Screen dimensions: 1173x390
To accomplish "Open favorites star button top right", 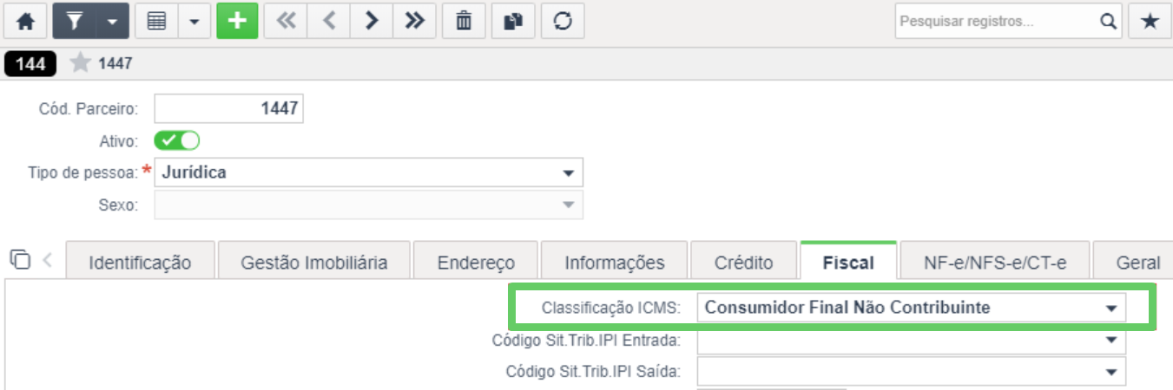I will [1150, 22].
